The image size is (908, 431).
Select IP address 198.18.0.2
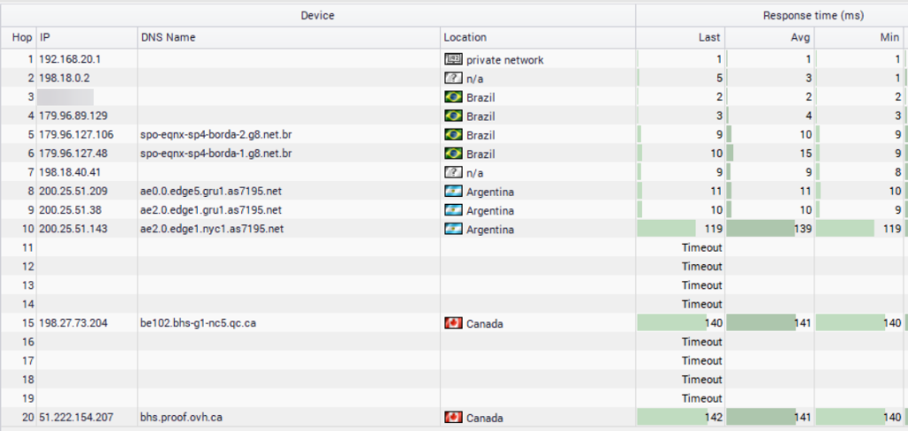[64, 78]
